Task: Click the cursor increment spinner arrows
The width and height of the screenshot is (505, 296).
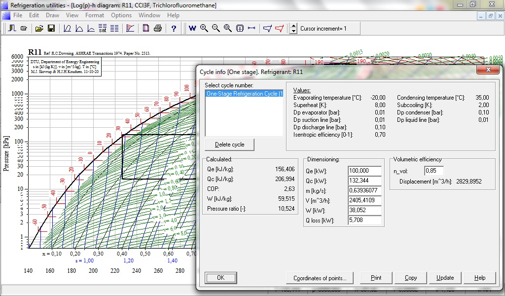Action: 293,29
